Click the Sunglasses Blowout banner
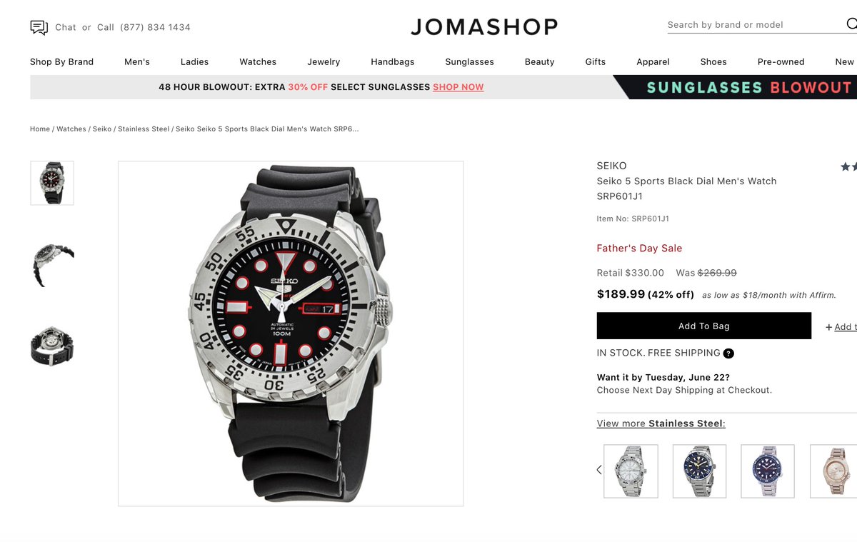The image size is (857, 542). (735, 87)
